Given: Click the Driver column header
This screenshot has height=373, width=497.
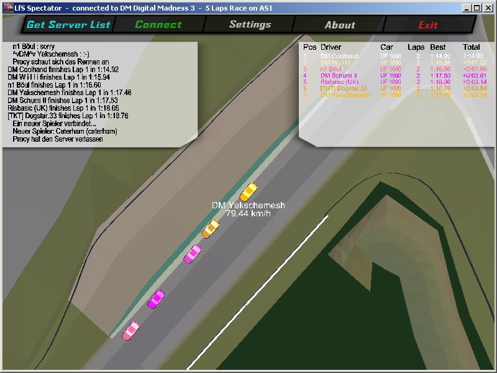Looking at the screenshot, I should pyautogui.click(x=331, y=47).
